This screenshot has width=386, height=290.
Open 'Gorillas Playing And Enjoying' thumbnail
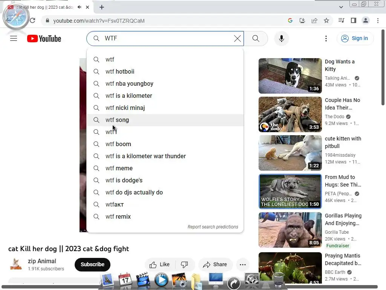pos(290,230)
